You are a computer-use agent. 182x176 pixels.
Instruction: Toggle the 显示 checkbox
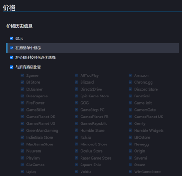click(x=11, y=38)
